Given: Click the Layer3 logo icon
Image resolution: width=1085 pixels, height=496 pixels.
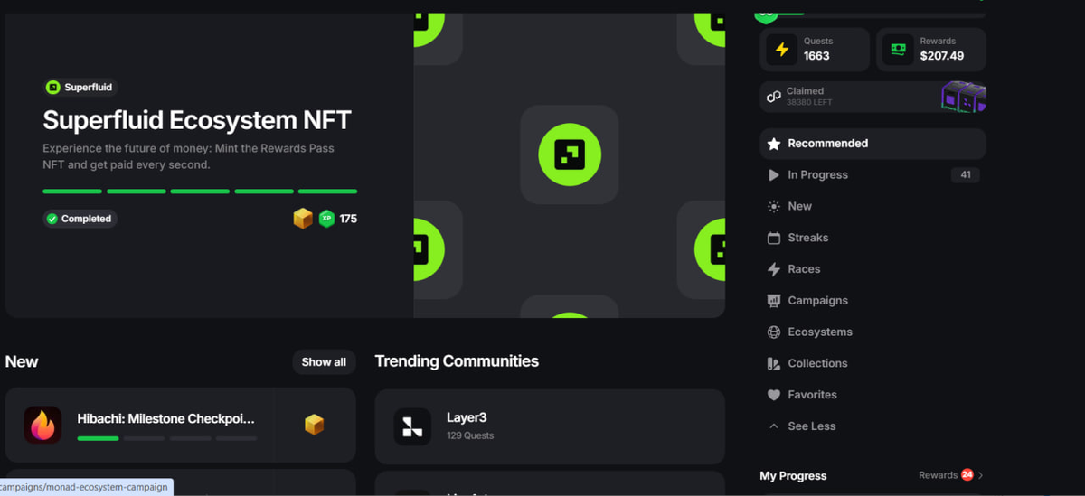Looking at the screenshot, I should (412, 426).
